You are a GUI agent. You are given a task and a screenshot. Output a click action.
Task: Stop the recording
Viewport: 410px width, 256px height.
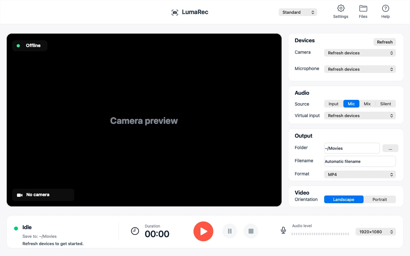251,231
